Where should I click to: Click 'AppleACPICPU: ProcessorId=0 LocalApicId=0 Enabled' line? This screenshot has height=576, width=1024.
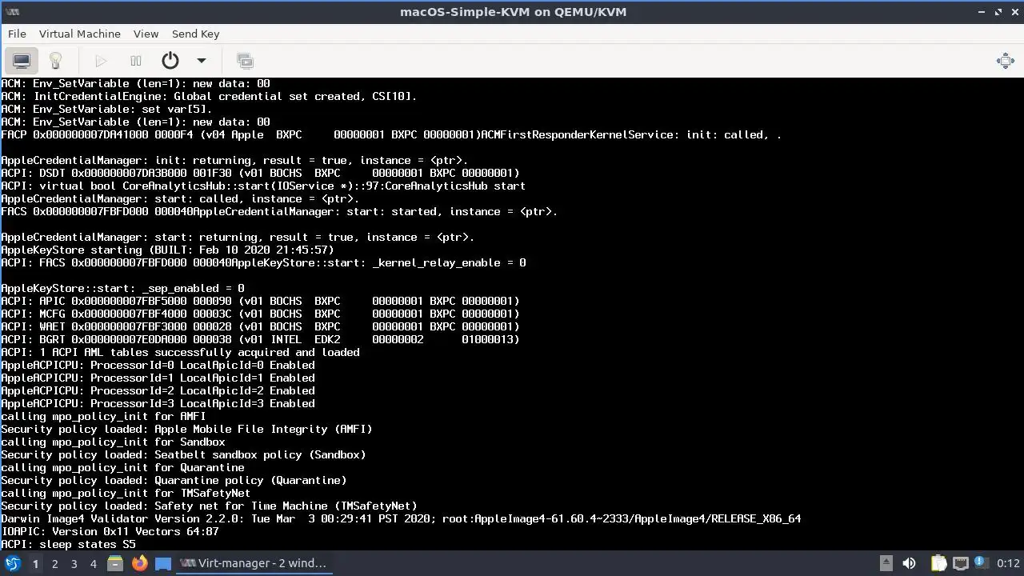(158, 366)
